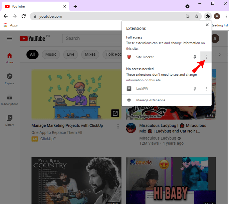The width and height of the screenshot is (229, 204).
Task: Click the YouTube search field
Action: (x=92, y=38)
